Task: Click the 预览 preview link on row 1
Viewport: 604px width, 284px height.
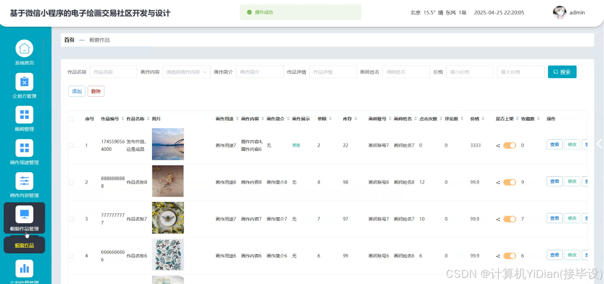Action: click(296, 144)
